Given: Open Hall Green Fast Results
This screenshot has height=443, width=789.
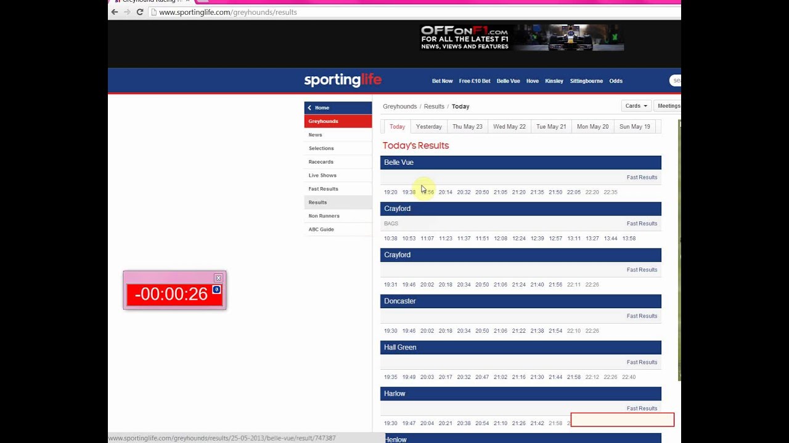Looking at the screenshot, I should [x=642, y=362].
